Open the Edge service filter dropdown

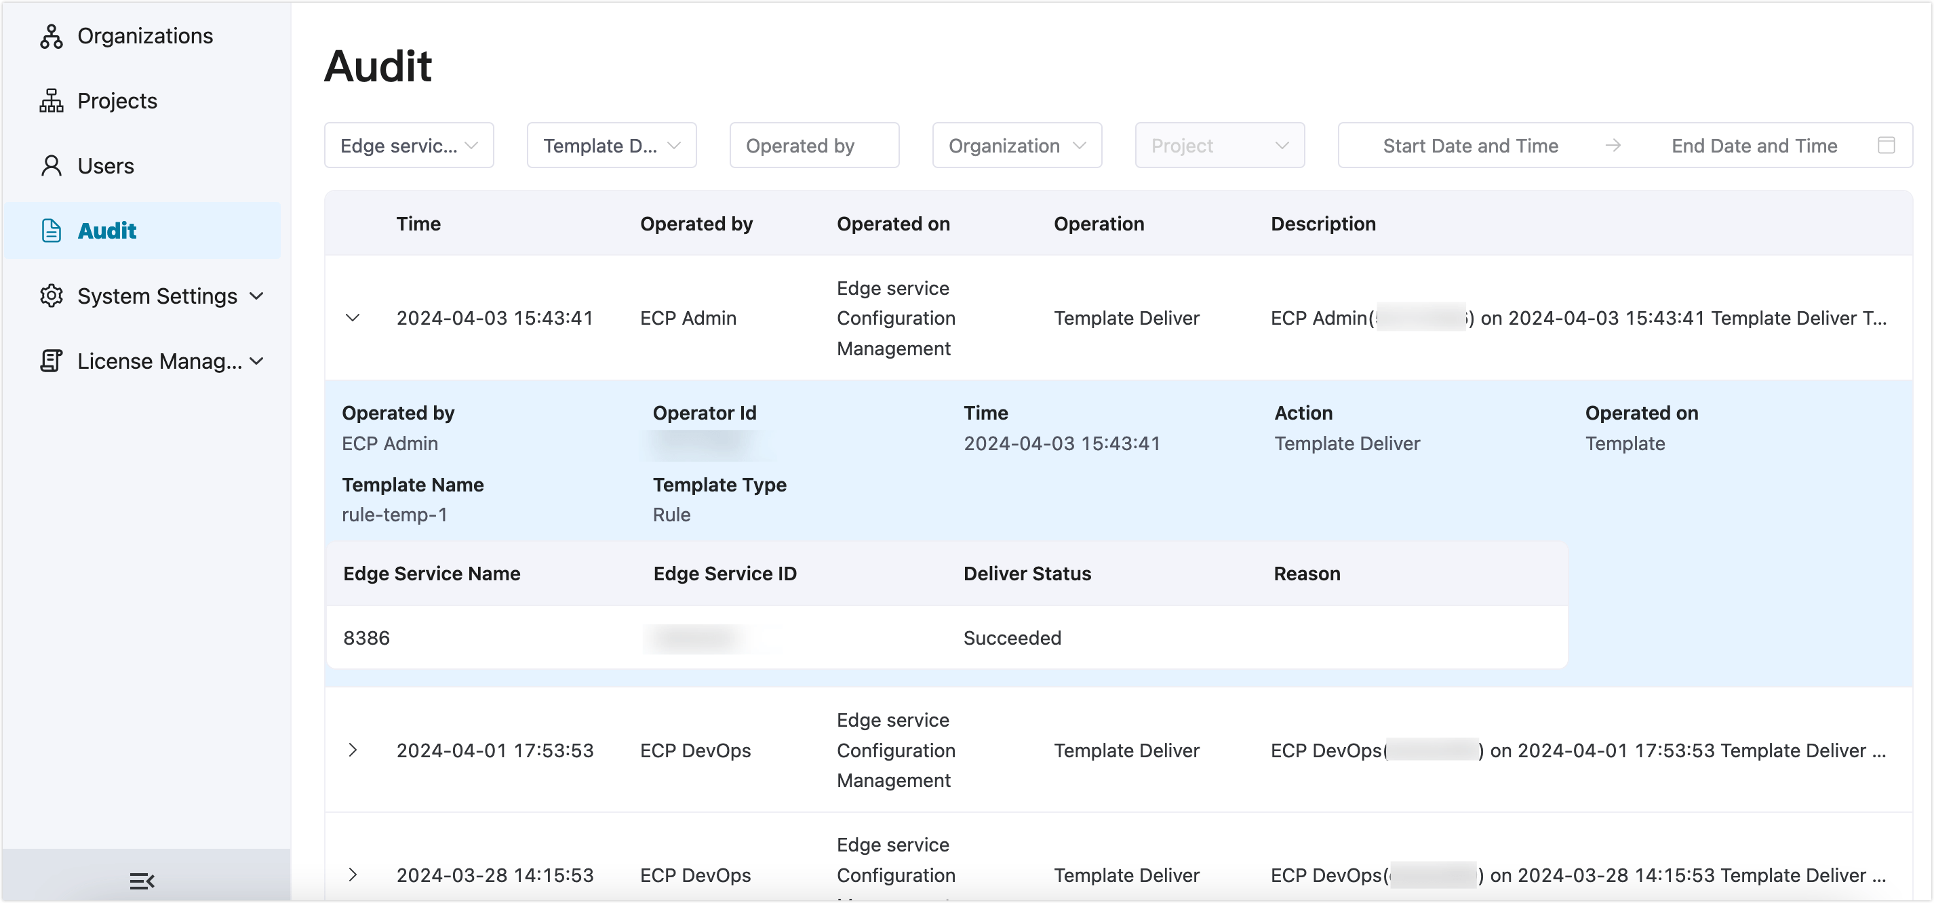point(408,145)
